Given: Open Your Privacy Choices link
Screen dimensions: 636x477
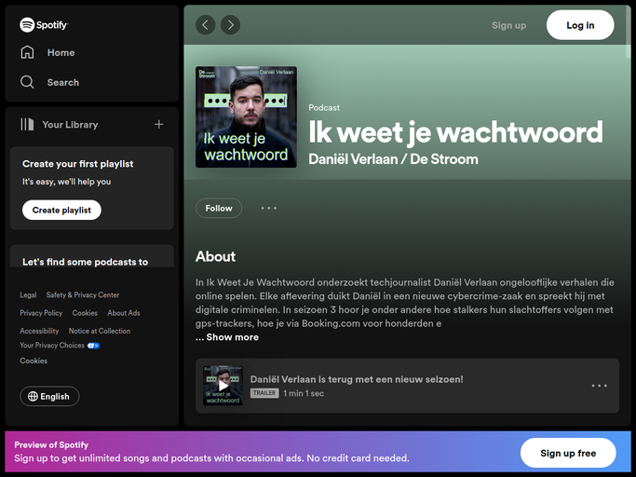Looking at the screenshot, I should (x=60, y=346).
